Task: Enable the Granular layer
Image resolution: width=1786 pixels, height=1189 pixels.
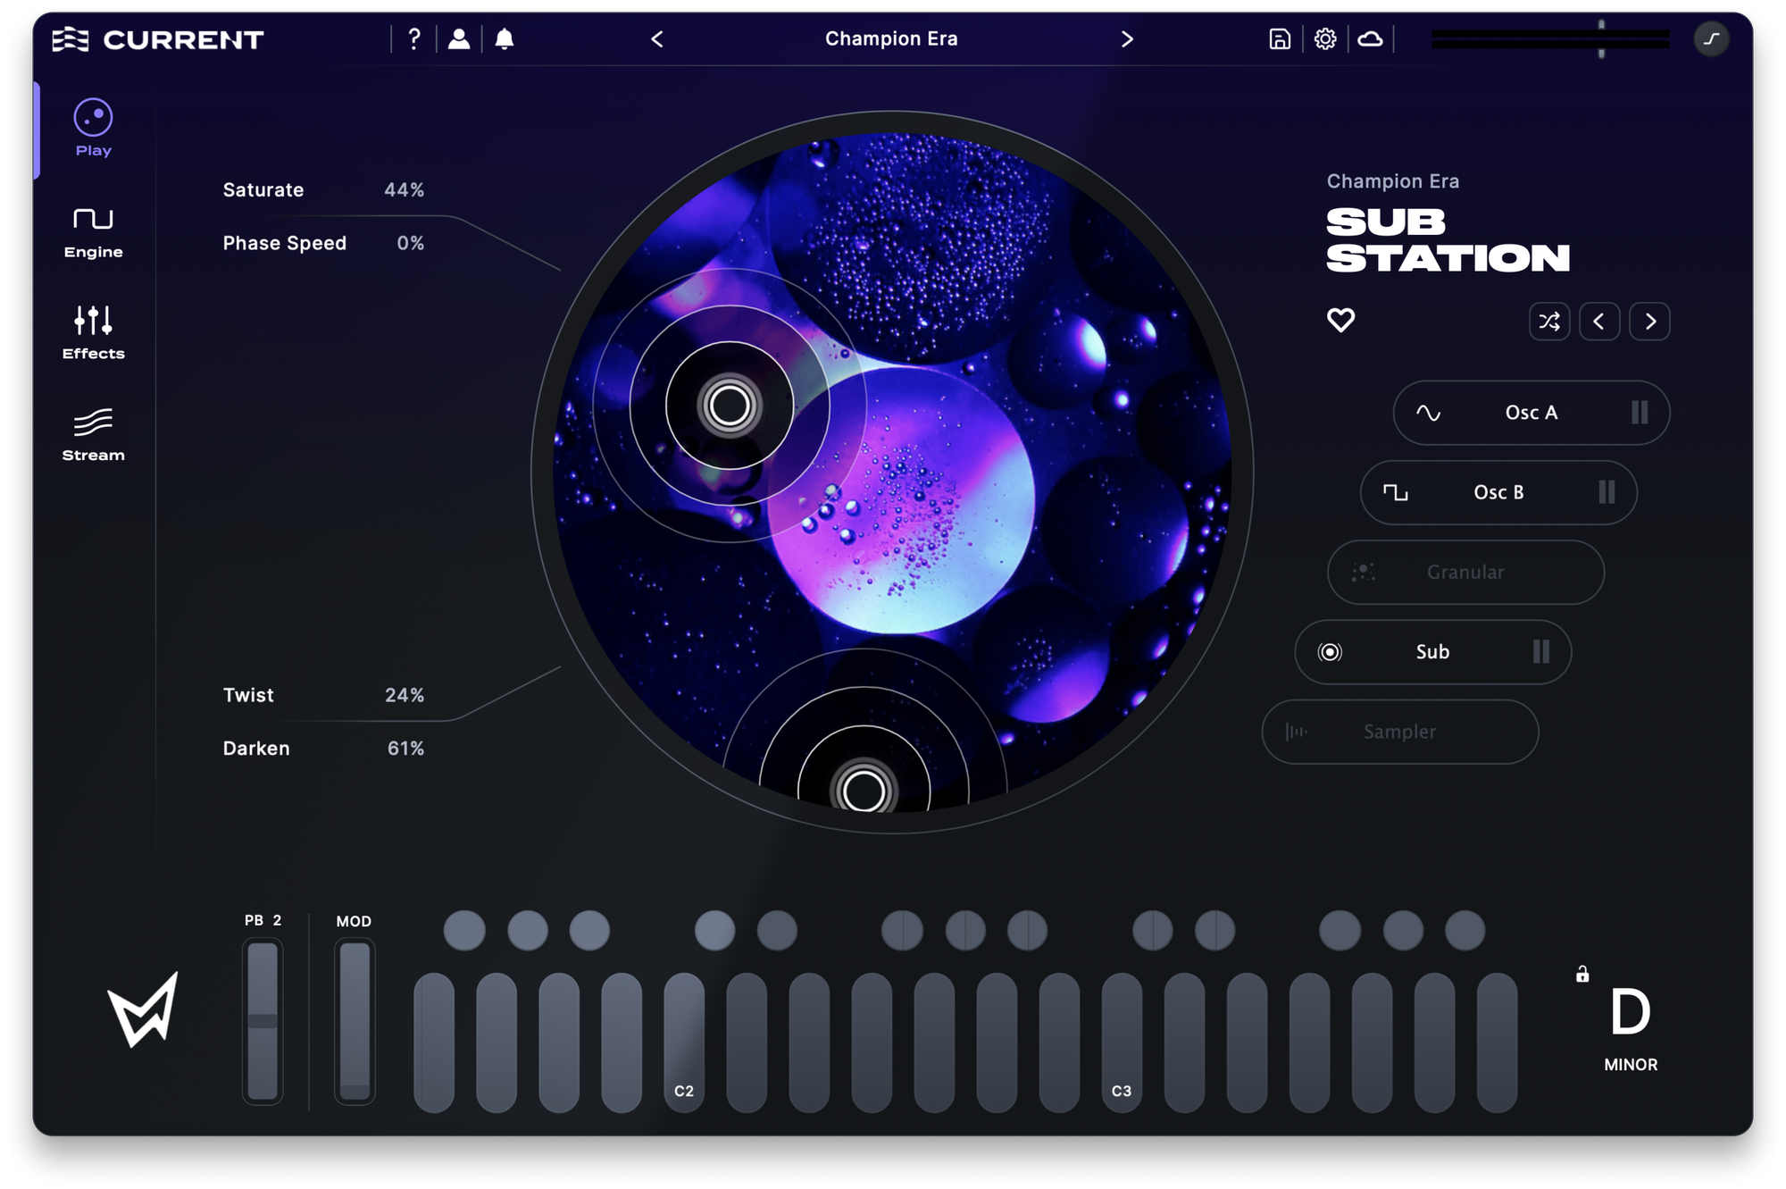Action: tap(1465, 573)
